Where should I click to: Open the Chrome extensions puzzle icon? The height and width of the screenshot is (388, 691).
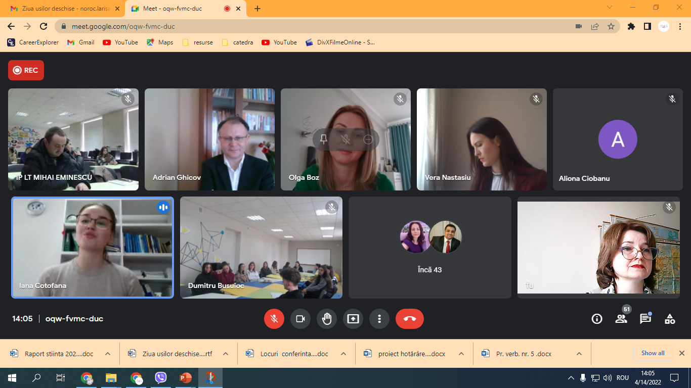(631, 26)
